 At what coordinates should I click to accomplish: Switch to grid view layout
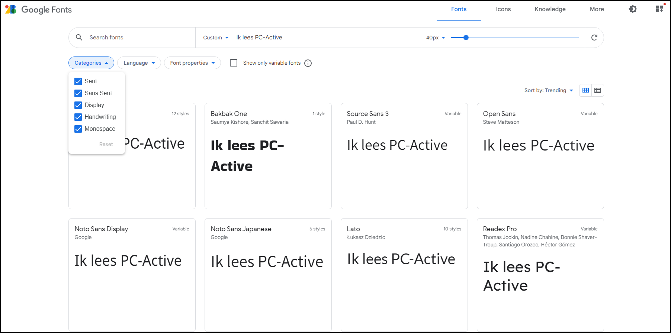coord(585,90)
